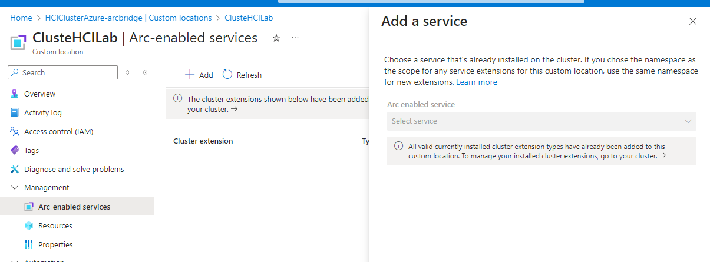
Task: Click the Resources cube icon
Action: 29,225
